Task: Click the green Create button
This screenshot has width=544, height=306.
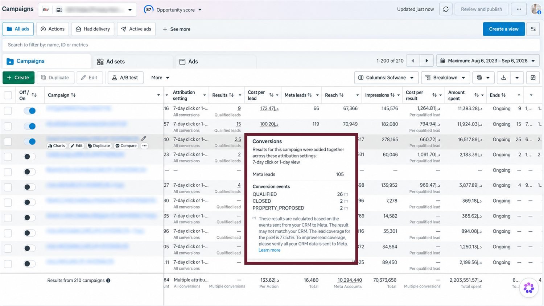Action: pyautogui.click(x=18, y=78)
